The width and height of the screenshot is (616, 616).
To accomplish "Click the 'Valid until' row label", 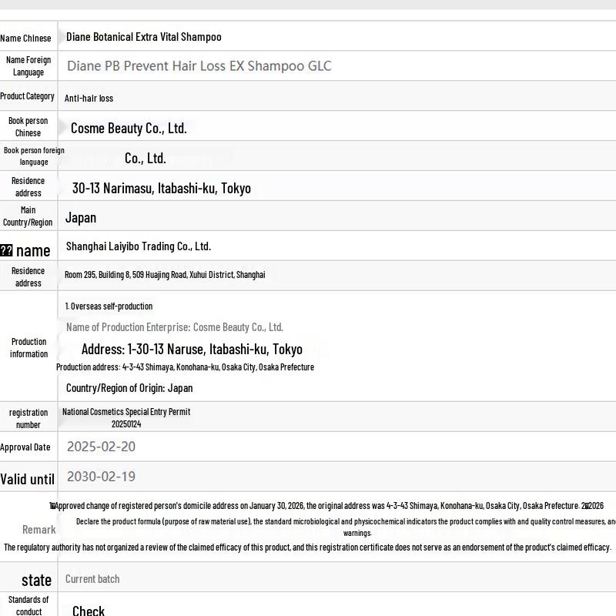I will (27, 479).
